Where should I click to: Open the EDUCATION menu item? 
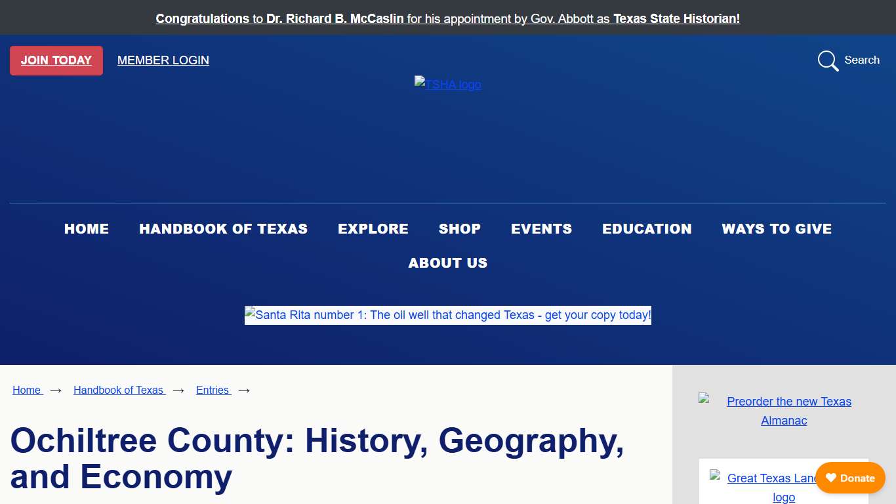[647, 229]
